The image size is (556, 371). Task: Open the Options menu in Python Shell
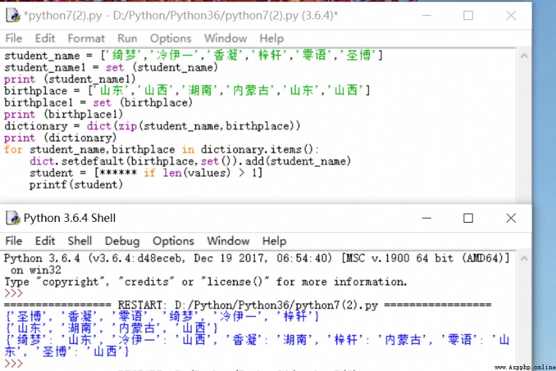[173, 241]
